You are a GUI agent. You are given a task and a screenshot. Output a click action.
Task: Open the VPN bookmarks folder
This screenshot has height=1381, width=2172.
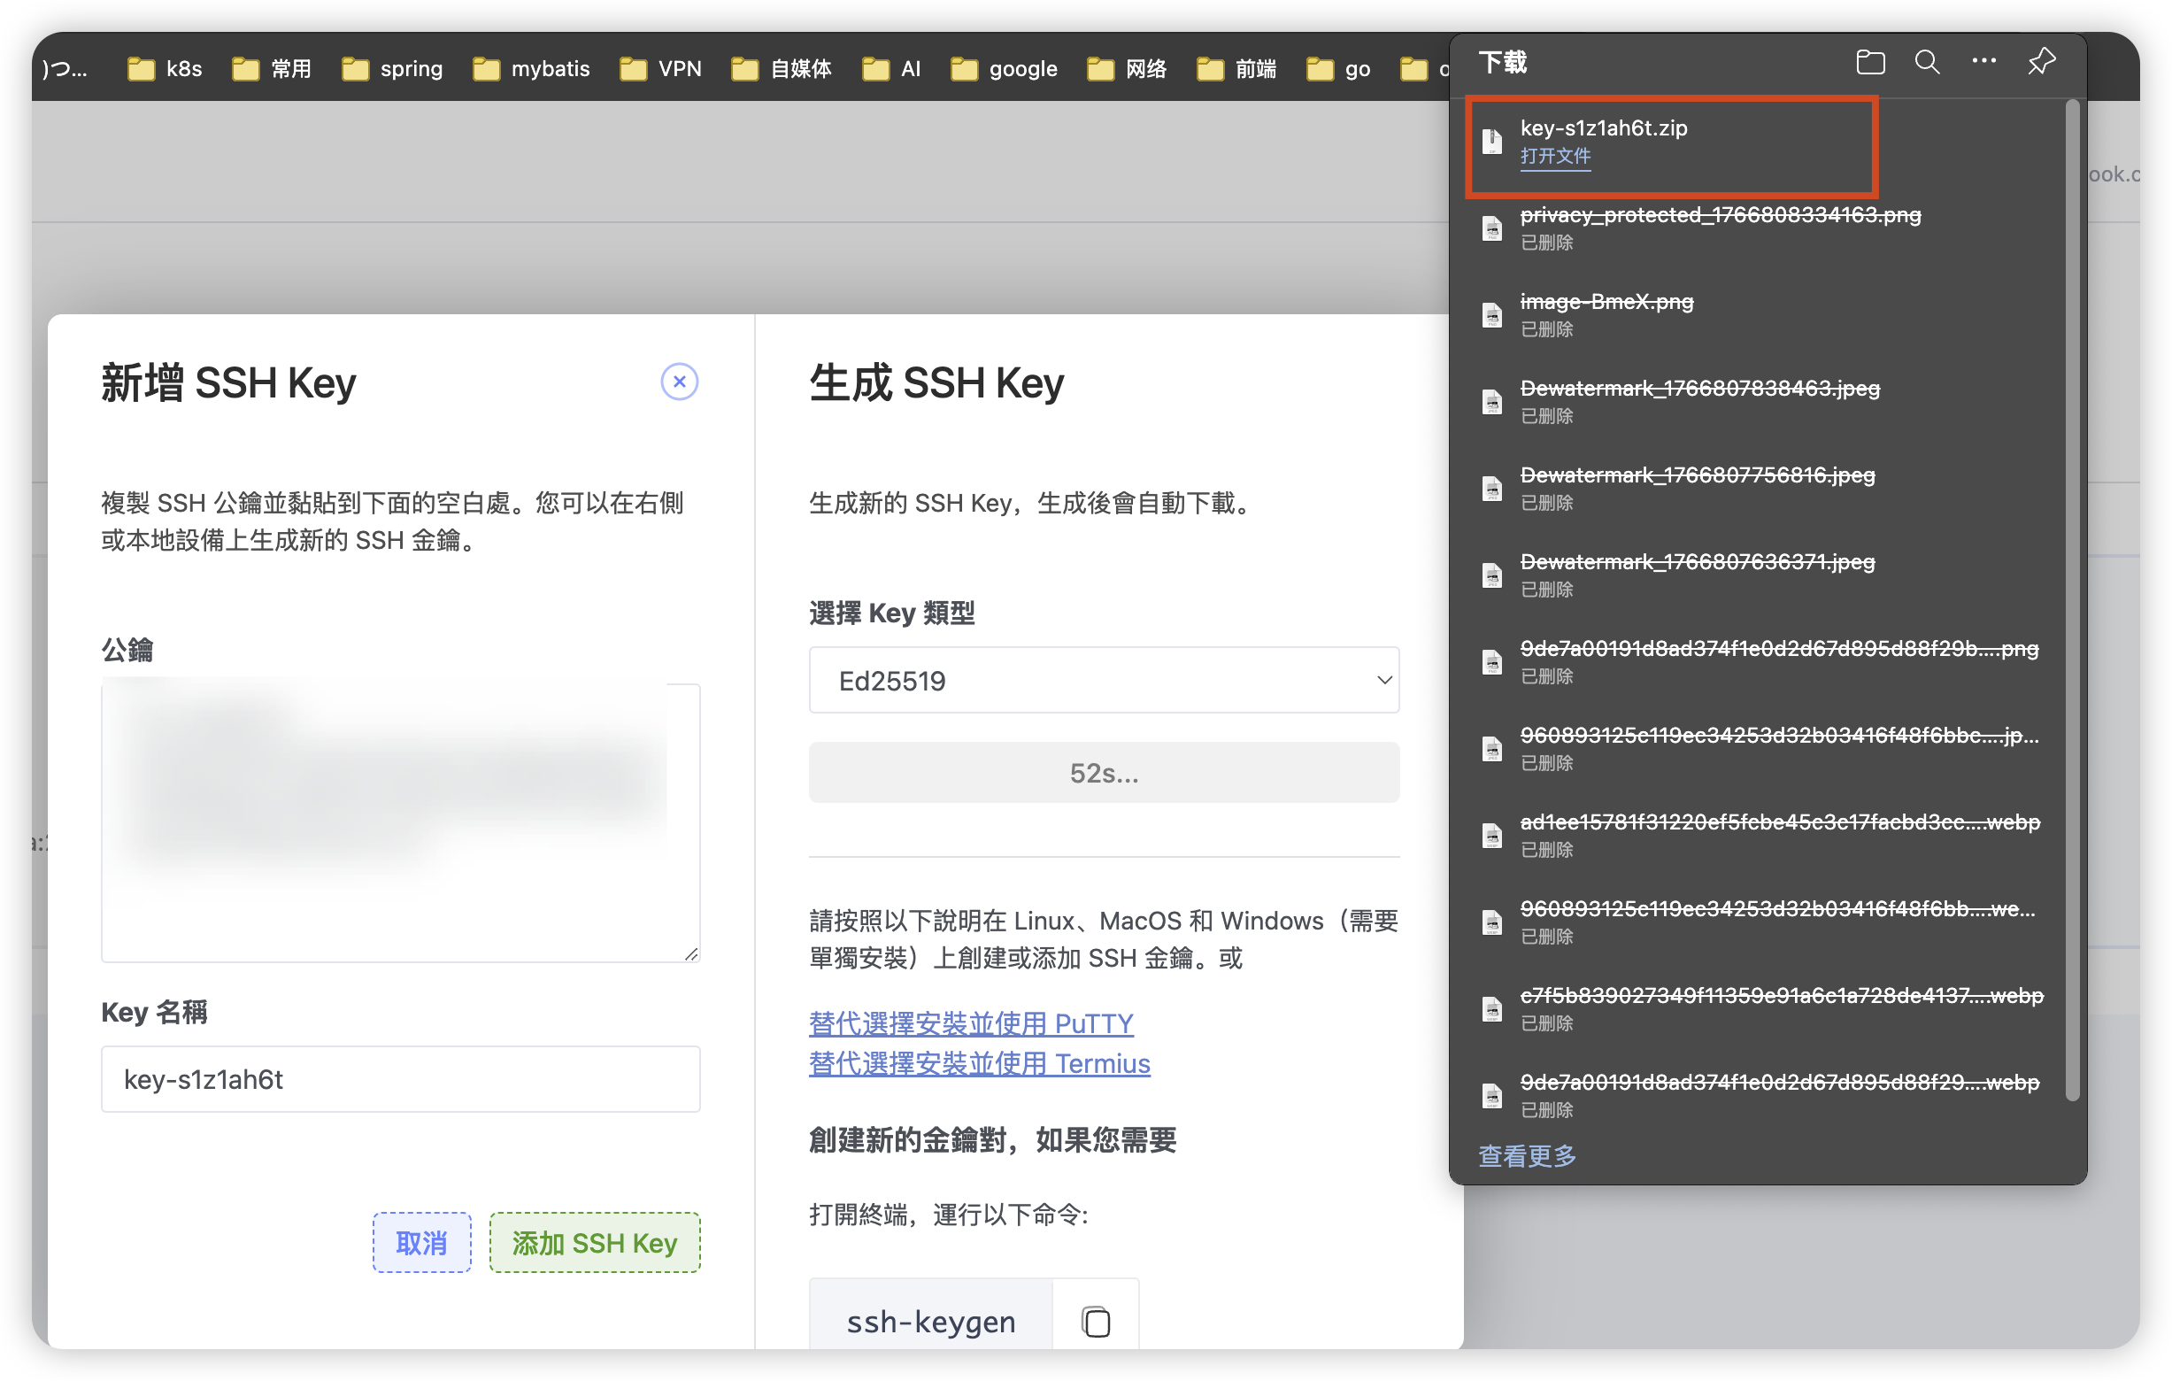tap(661, 68)
